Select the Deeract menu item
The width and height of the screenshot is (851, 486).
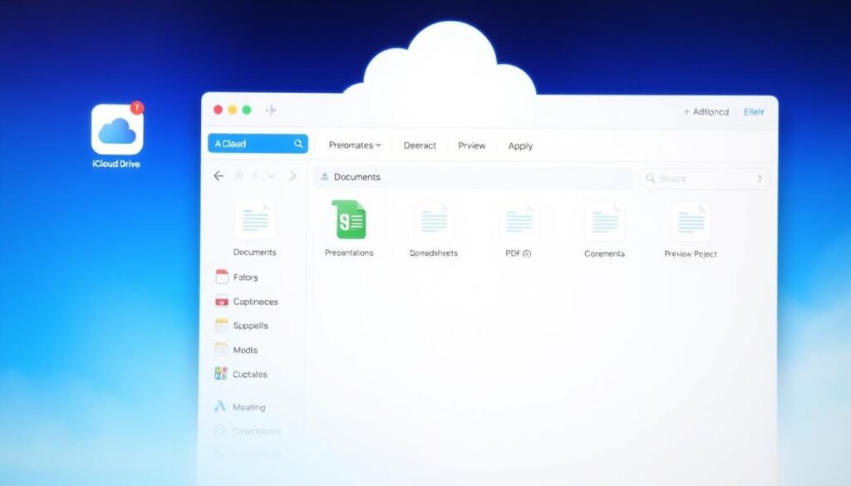[419, 145]
